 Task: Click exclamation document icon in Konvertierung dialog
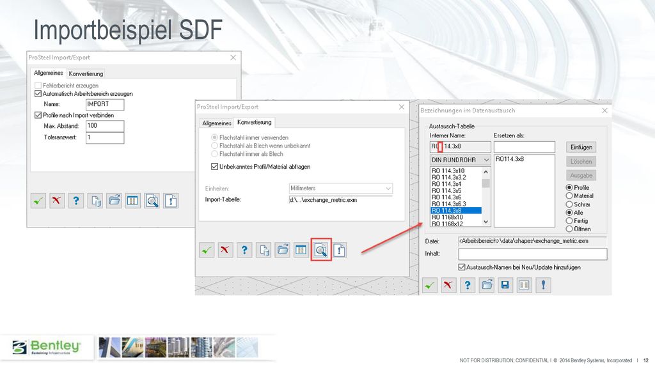pos(340,250)
